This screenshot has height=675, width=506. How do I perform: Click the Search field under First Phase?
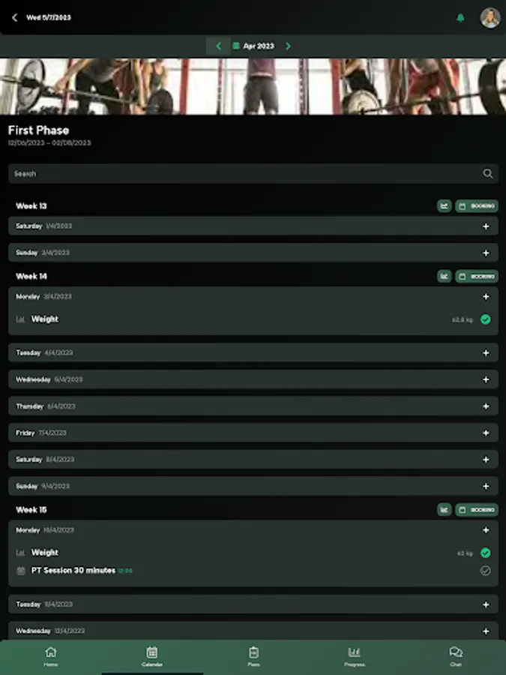coord(253,173)
